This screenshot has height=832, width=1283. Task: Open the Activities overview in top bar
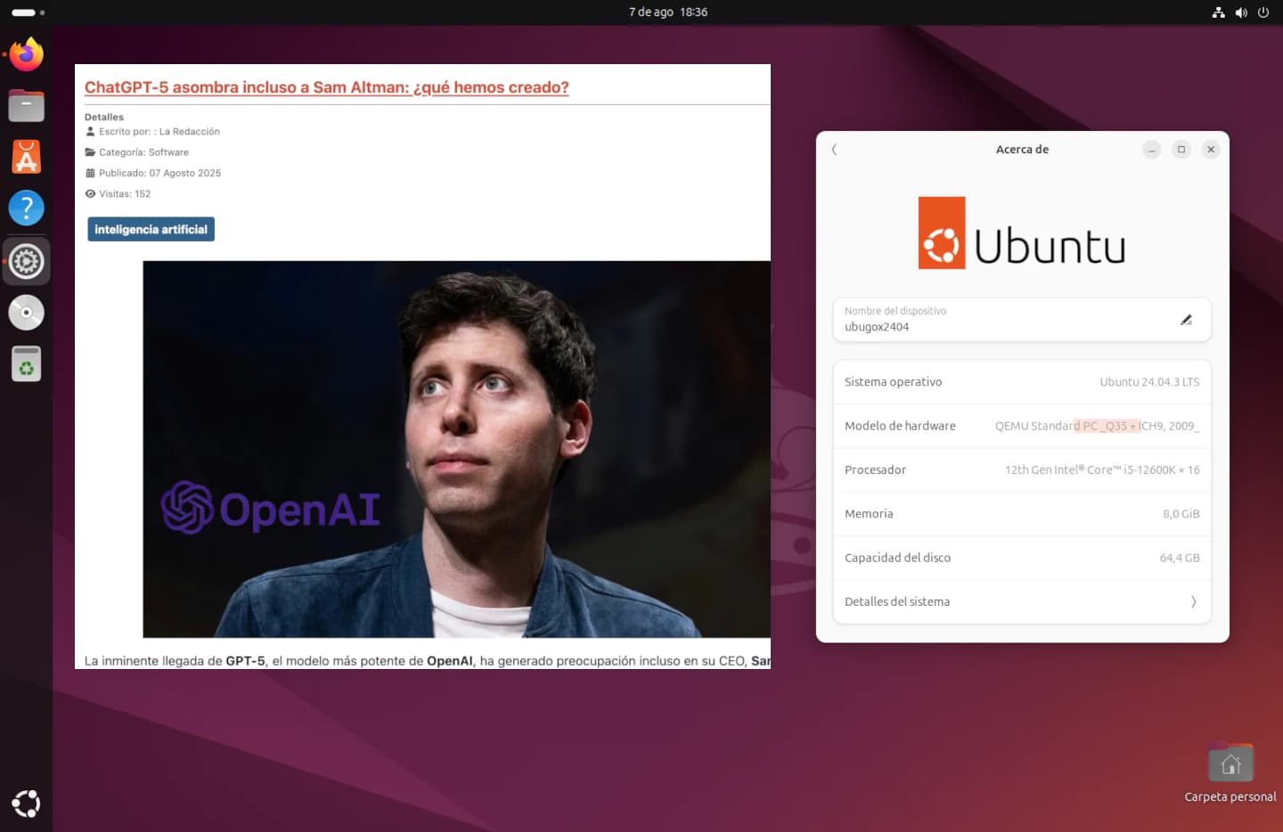(28, 12)
